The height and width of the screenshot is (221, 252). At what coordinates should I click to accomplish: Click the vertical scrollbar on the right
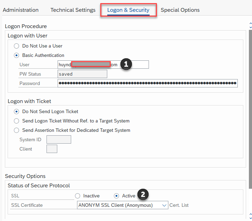click(250, 104)
